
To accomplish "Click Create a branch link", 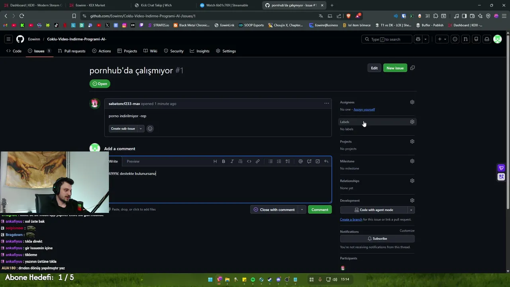I will pyautogui.click(x=351, y=220).
